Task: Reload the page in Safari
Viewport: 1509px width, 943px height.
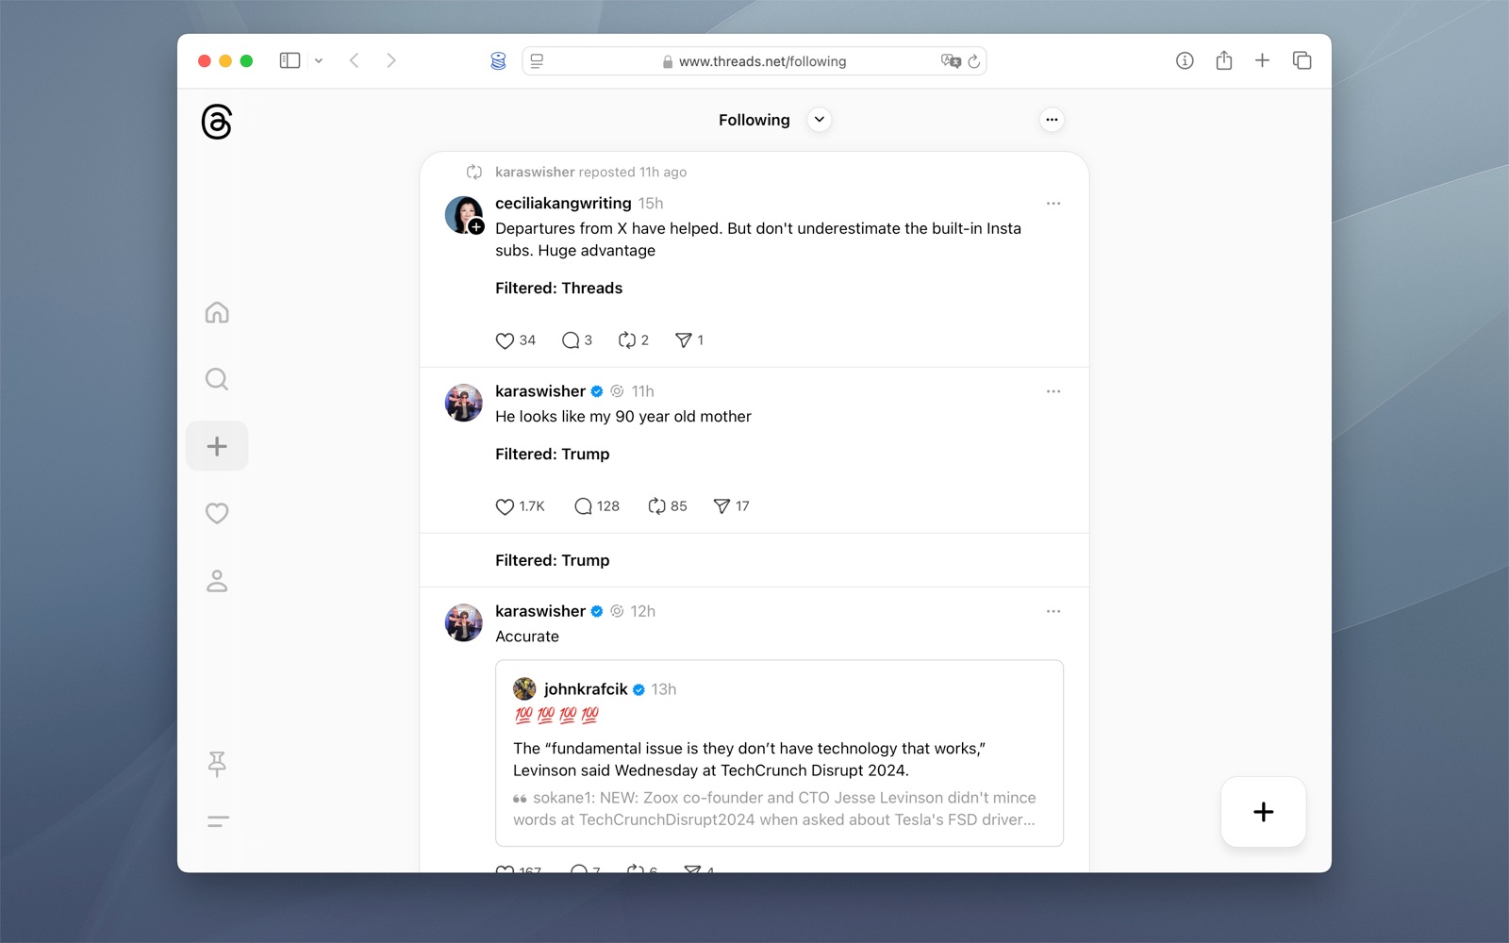Action: (x=974, y=61)
